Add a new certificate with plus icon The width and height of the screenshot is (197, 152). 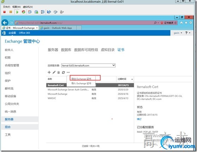(49, 72)
